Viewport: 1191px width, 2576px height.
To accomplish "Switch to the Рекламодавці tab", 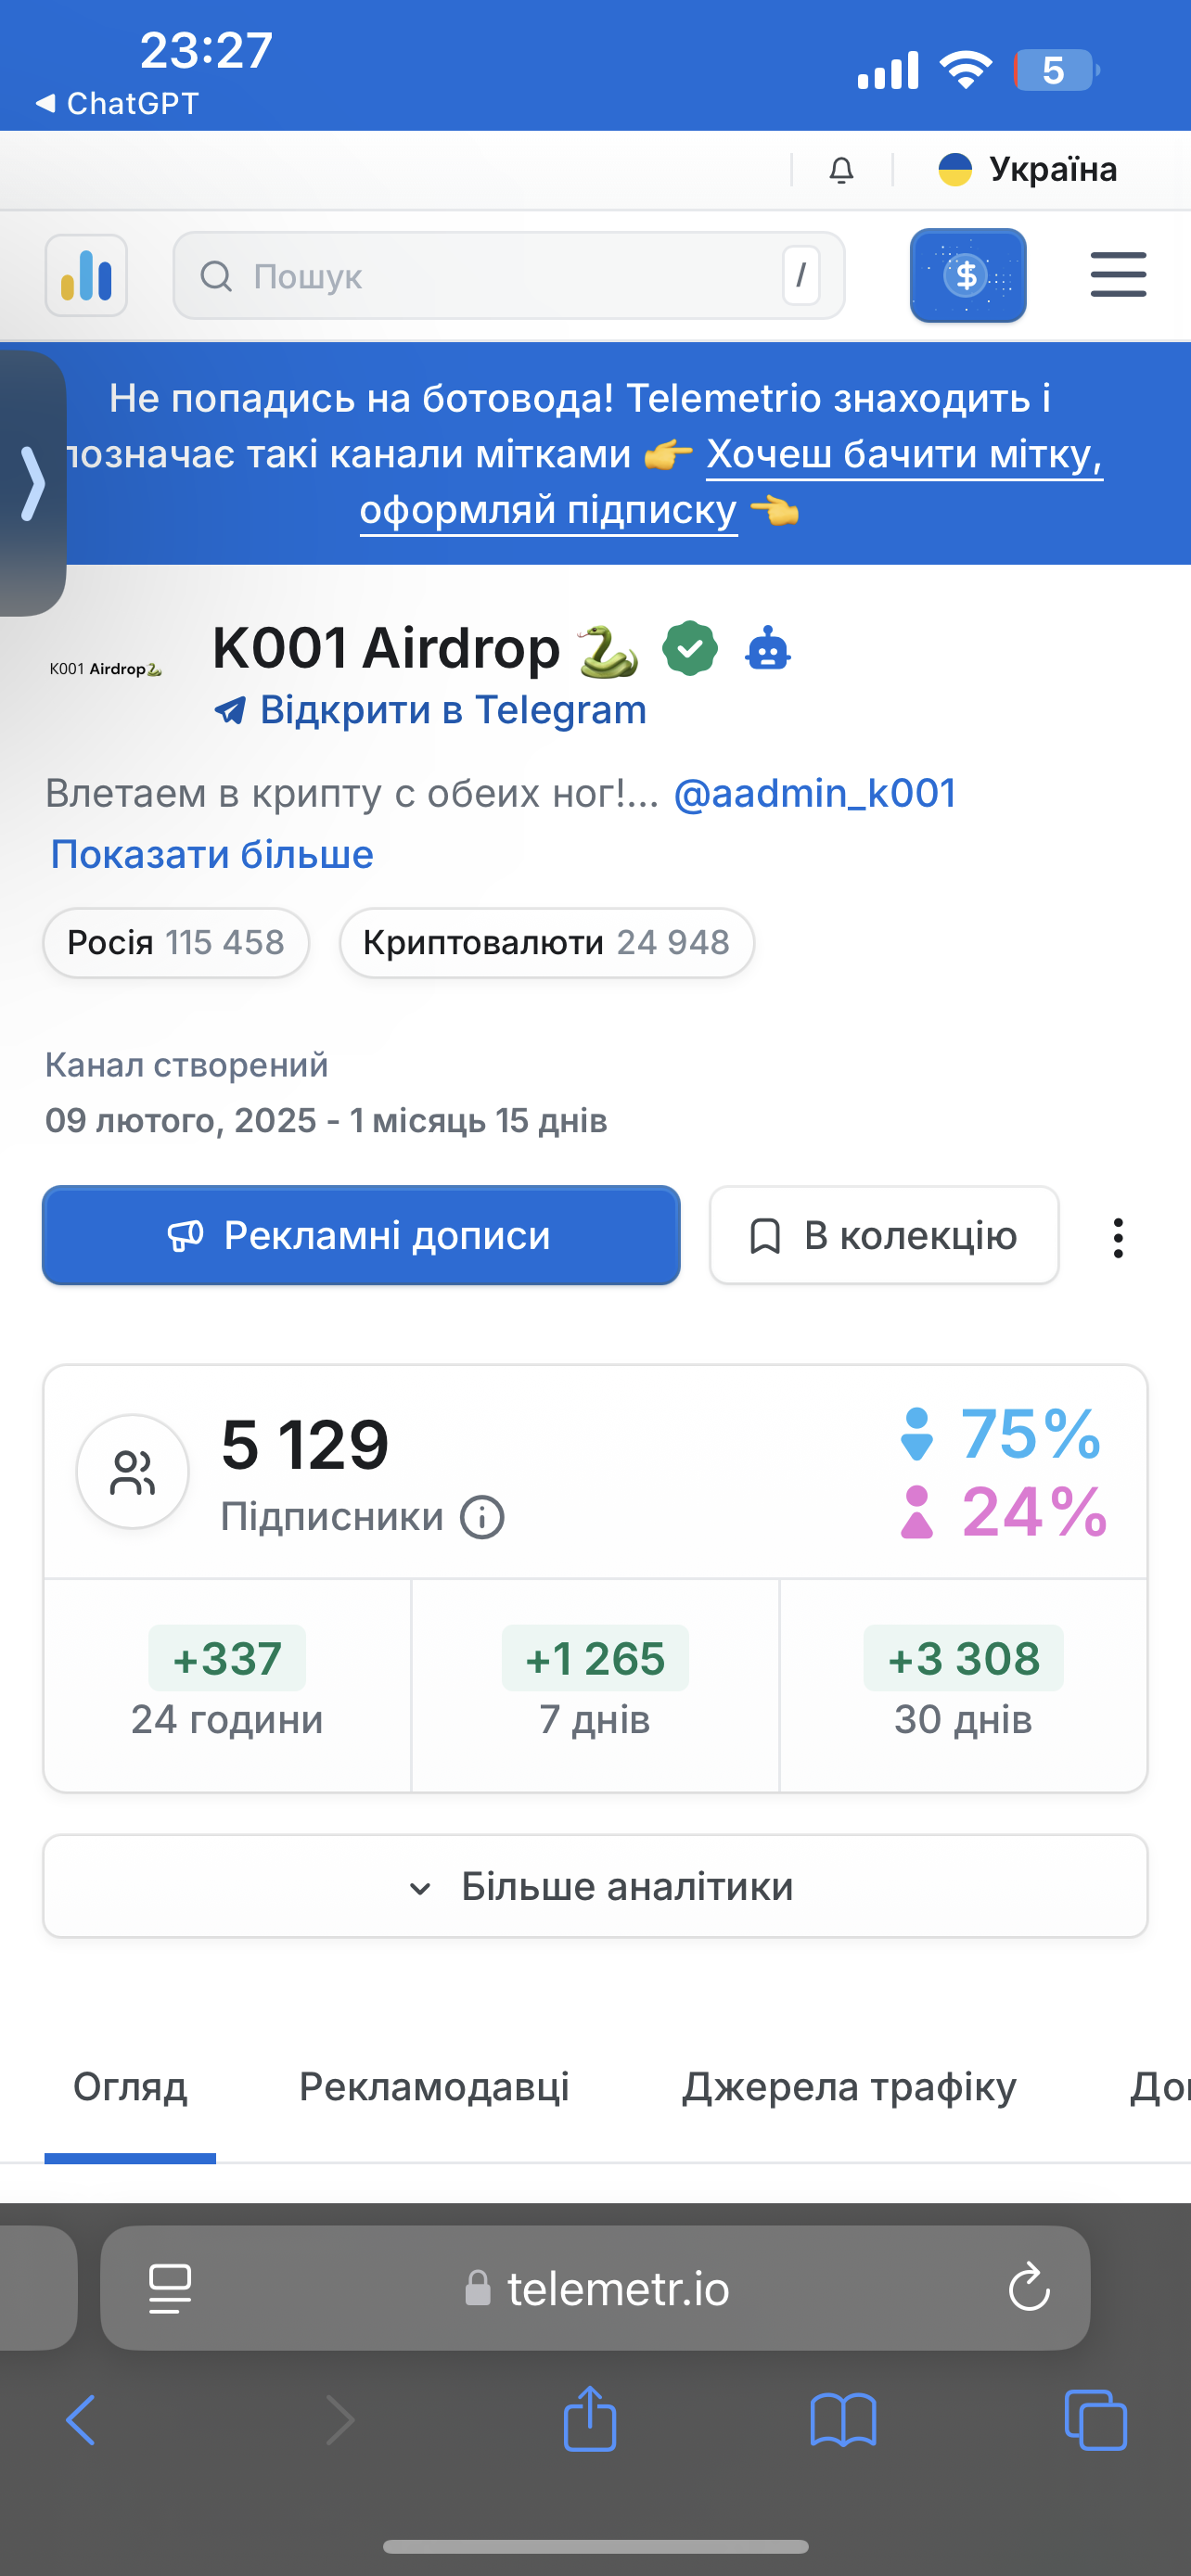I will click(434, 2087).
